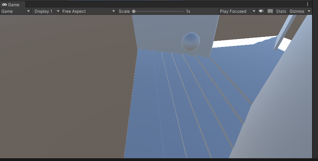
Task: Select the Game tab
Action: pyautogui.click(x=12, y=4)
